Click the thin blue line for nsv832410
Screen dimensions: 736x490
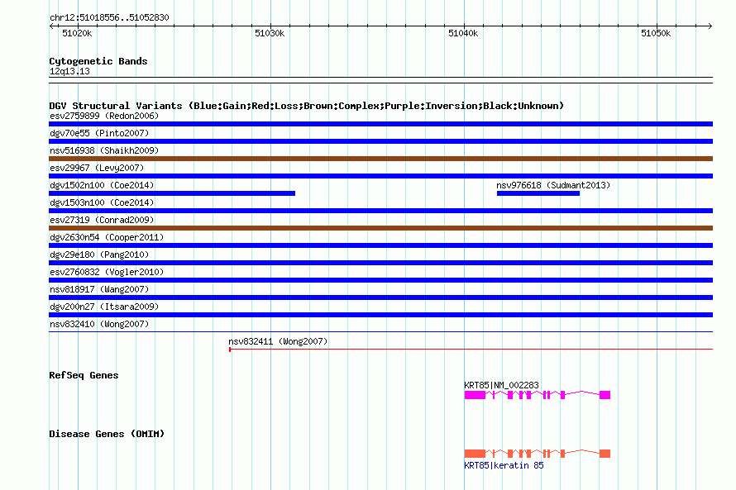[380, 332]
